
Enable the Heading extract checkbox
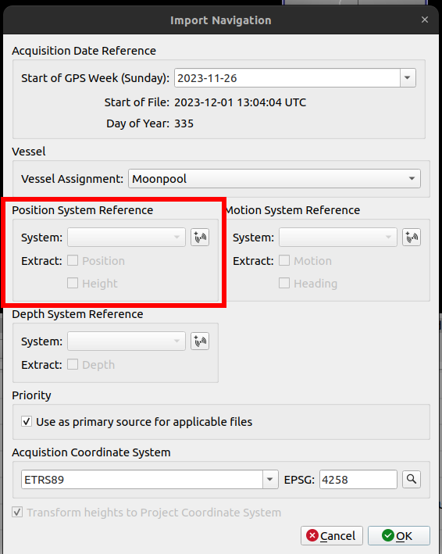[x=284, y=283]
